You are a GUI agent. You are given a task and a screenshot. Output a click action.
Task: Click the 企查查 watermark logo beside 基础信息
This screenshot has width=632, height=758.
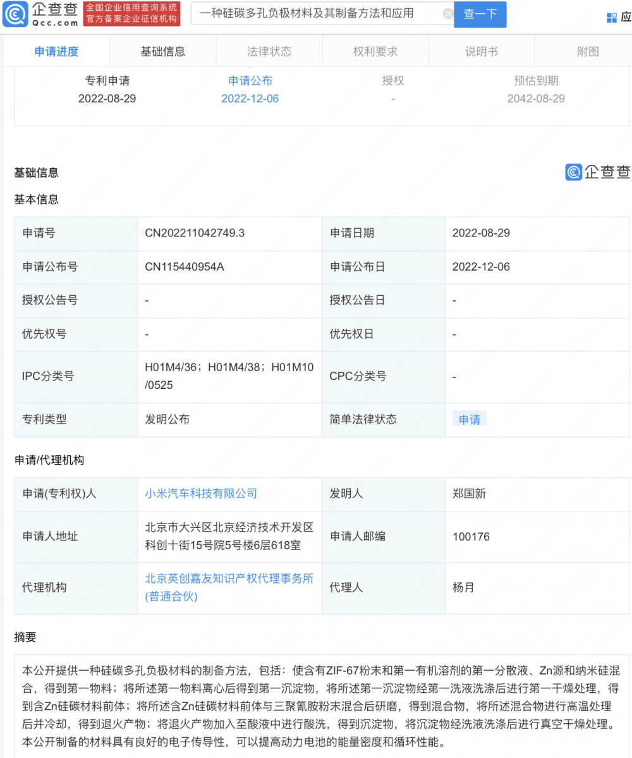click(597, 171)
